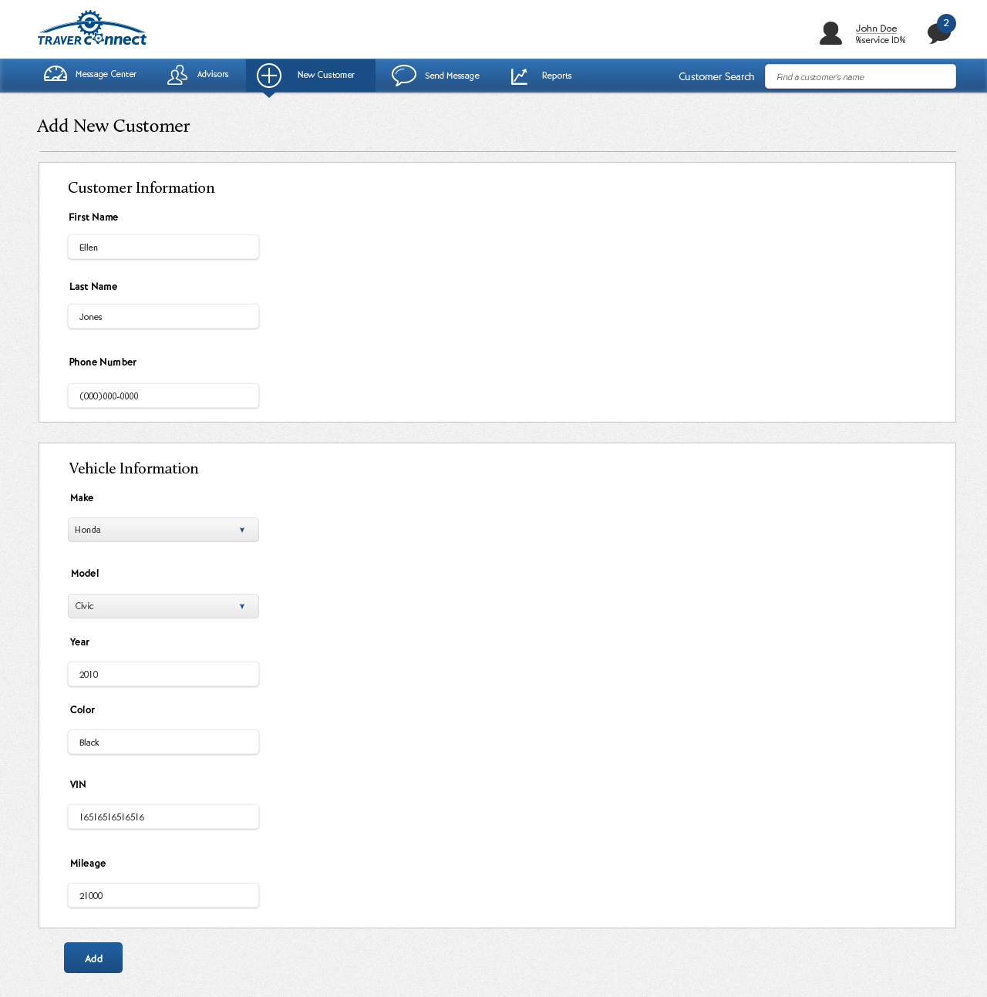Click the Reports chart icon
Screen dimensions: 987x997
[x=520, y=76]
